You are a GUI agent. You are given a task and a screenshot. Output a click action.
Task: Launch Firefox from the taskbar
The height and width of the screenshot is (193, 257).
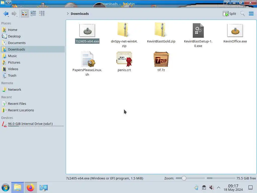point(30,187)
